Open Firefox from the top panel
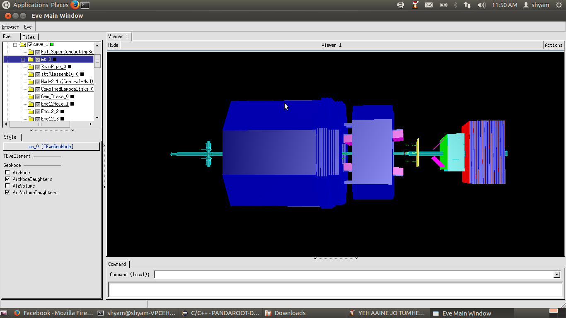Image resolution: width=566 pixels, height=318 pixels. click(75, 5)
